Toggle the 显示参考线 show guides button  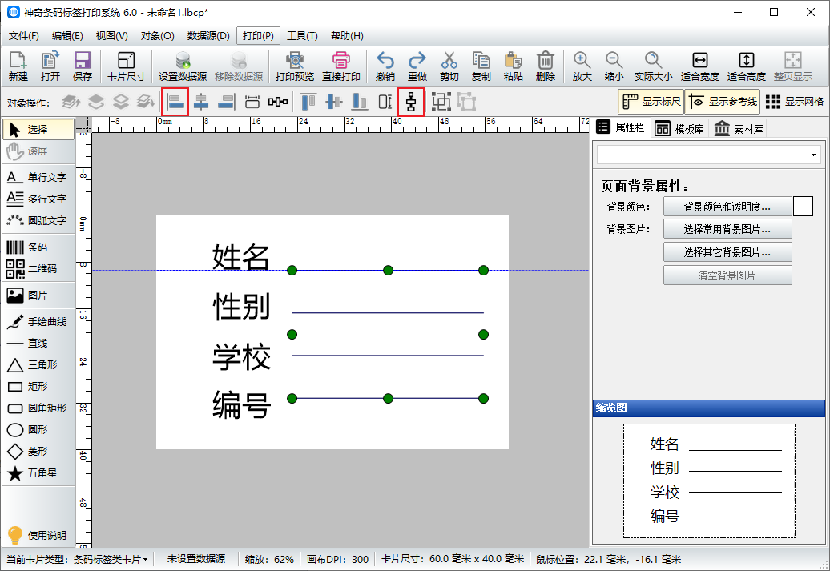coord(722,102)
